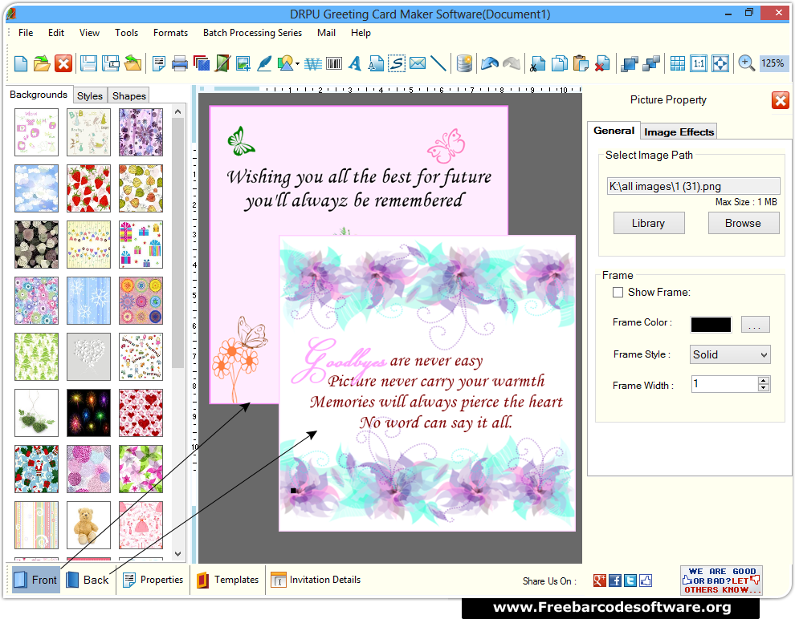This screenshot has height=619, width=795.
Task: Cut selection with the scissors icon
Action: tap(537, 64)
